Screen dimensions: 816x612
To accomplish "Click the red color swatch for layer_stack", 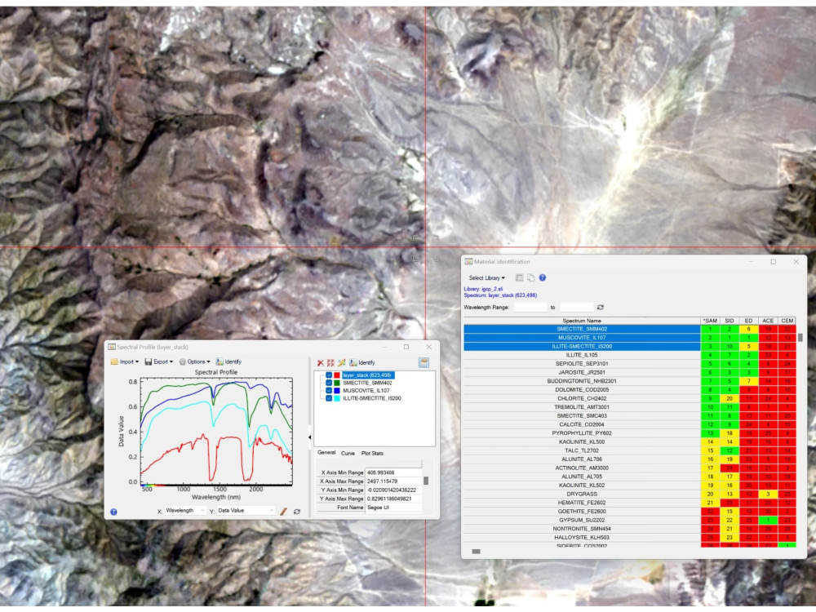I will 337,375.
